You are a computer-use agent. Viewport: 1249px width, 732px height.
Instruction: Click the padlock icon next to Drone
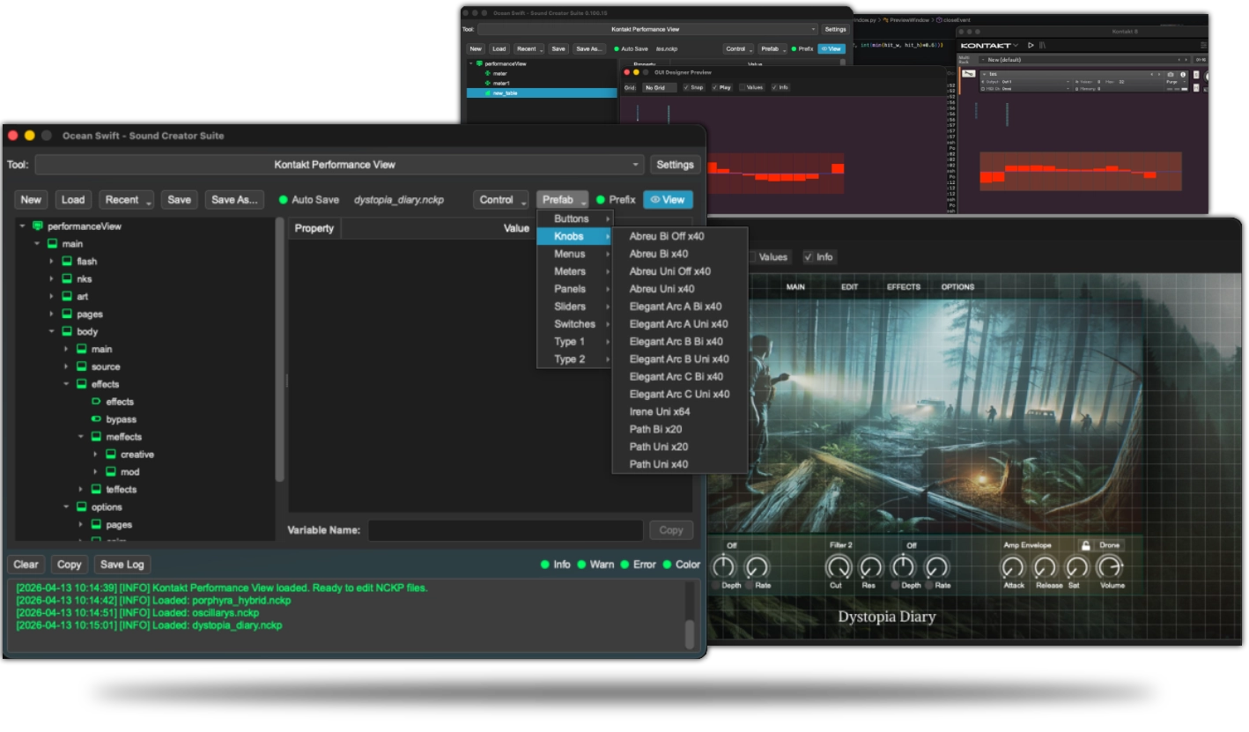(x=1085, y=545)
